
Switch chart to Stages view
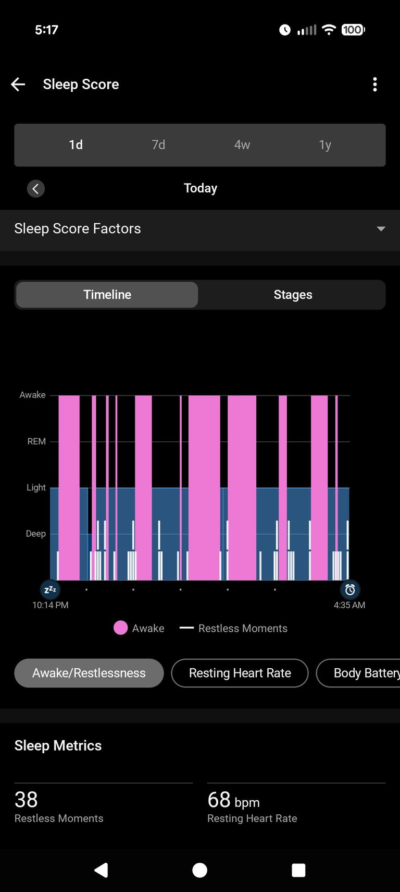click(x=293, y=295)
